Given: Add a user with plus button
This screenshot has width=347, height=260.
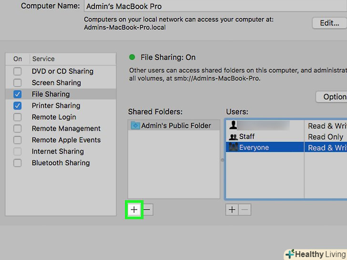Looking at the screenshot, I should click(x=232, y=210).
